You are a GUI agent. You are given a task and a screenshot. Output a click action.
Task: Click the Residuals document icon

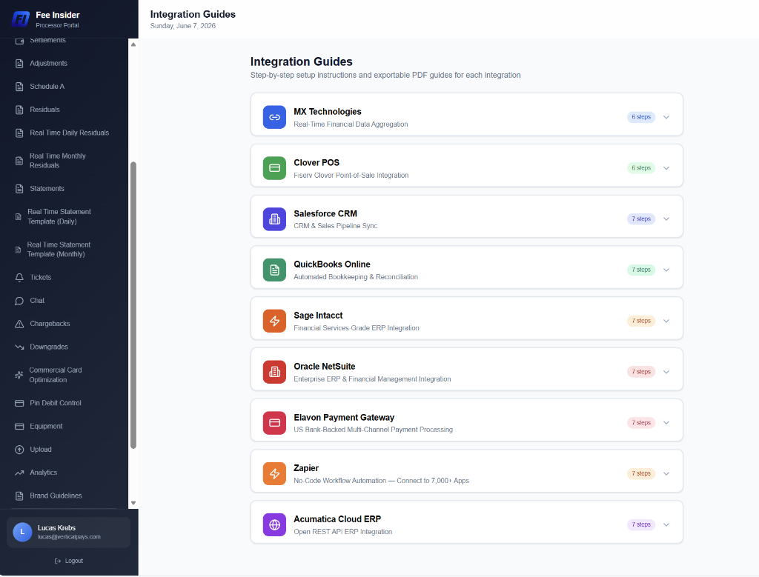coord(19,110)
